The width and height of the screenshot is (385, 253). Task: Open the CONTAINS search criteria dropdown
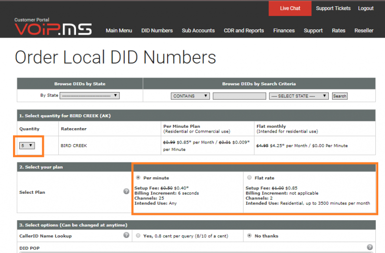[190, 96]
